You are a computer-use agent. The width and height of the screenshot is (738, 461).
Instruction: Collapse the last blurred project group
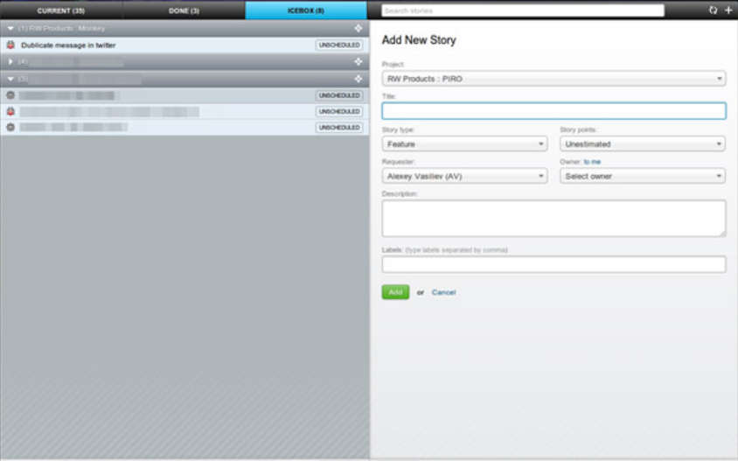click(x=10, y=79)
